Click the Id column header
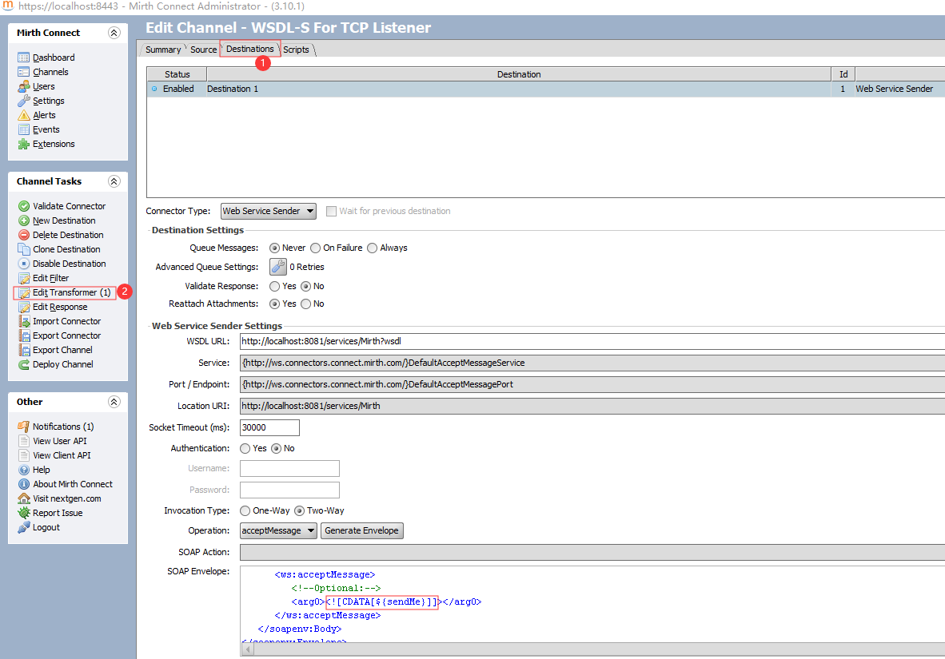 tap(843, 75)
